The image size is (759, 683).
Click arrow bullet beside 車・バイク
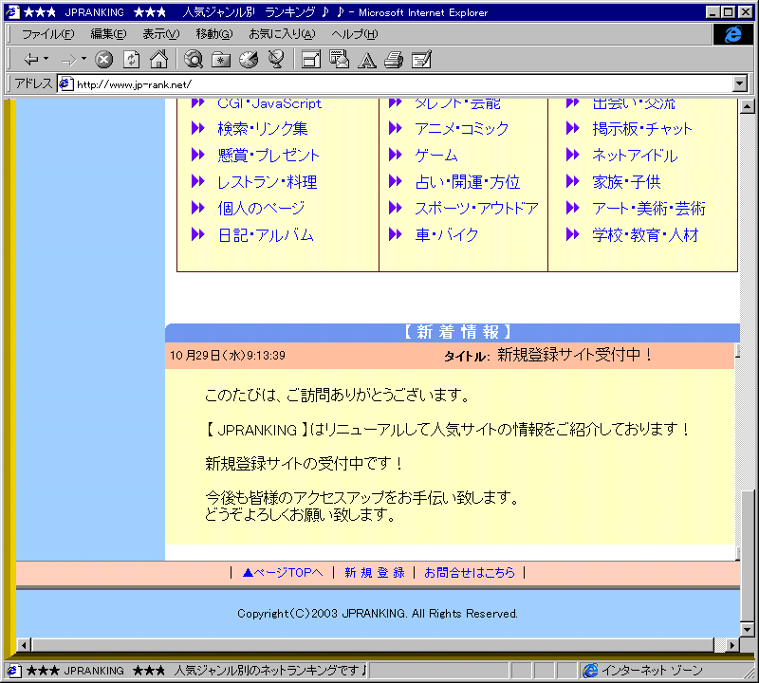396,234
